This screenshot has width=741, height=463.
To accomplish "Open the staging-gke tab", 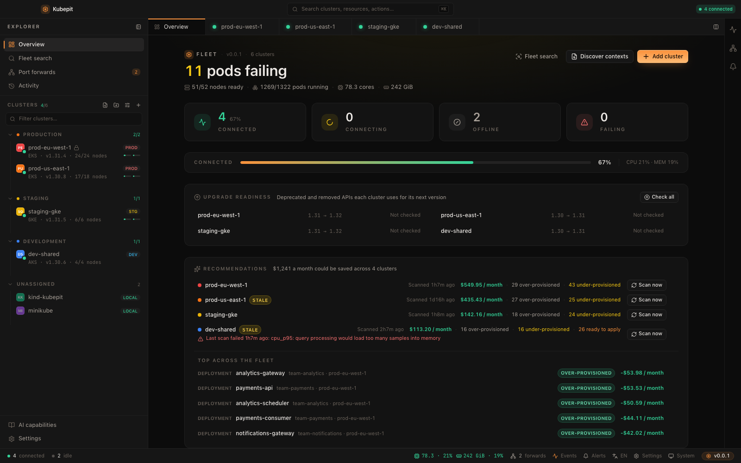I will pos(383,27).
